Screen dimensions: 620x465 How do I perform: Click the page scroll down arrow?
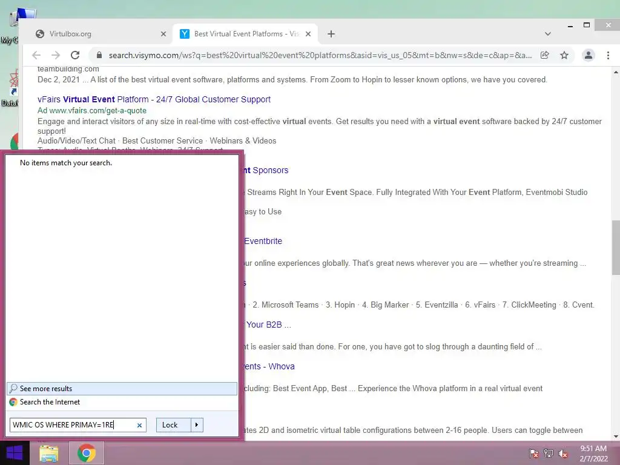point(616,437)
